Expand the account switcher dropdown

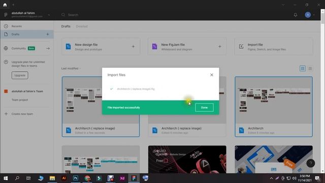coord(49,15)
